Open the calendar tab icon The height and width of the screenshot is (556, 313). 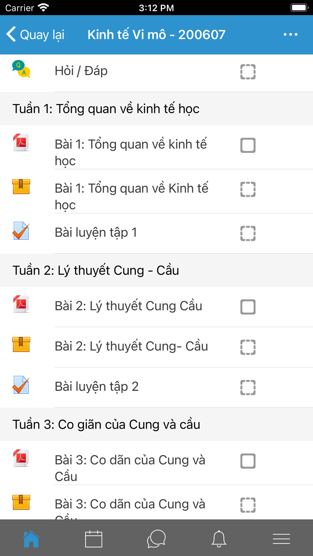pos(94,538)
